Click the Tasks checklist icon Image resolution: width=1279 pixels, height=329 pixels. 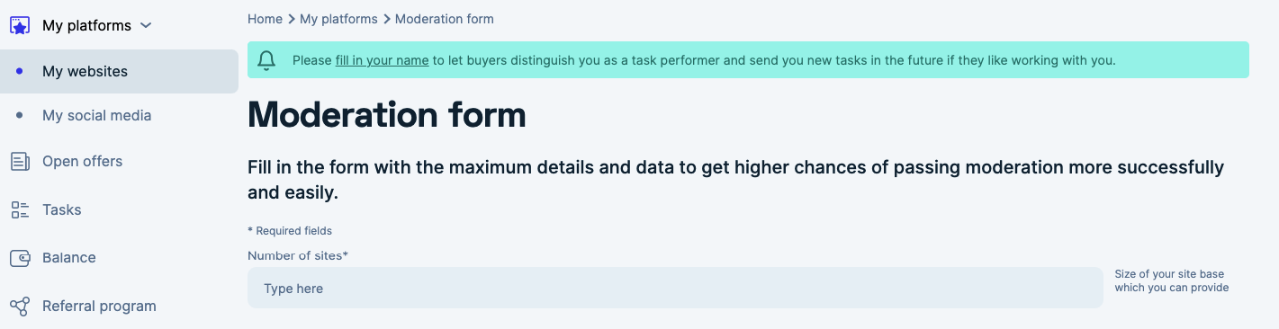[20, 209]
